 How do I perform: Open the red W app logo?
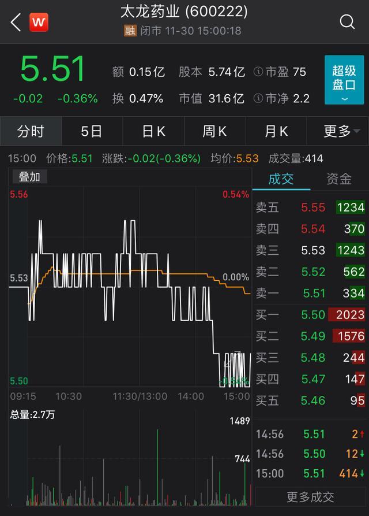pyautogui.click(x=39, y=23)
